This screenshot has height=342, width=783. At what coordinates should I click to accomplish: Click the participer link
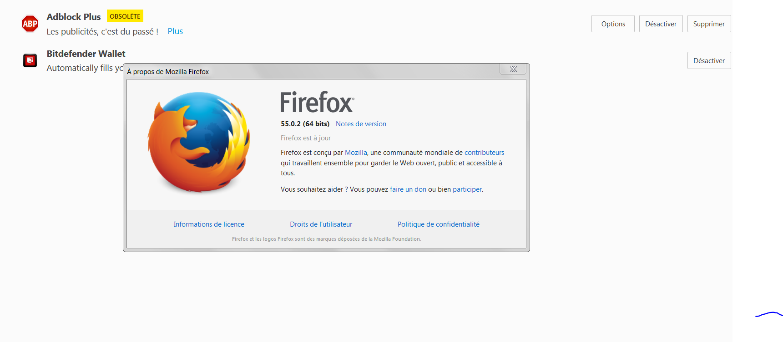(x=467, y=189)
